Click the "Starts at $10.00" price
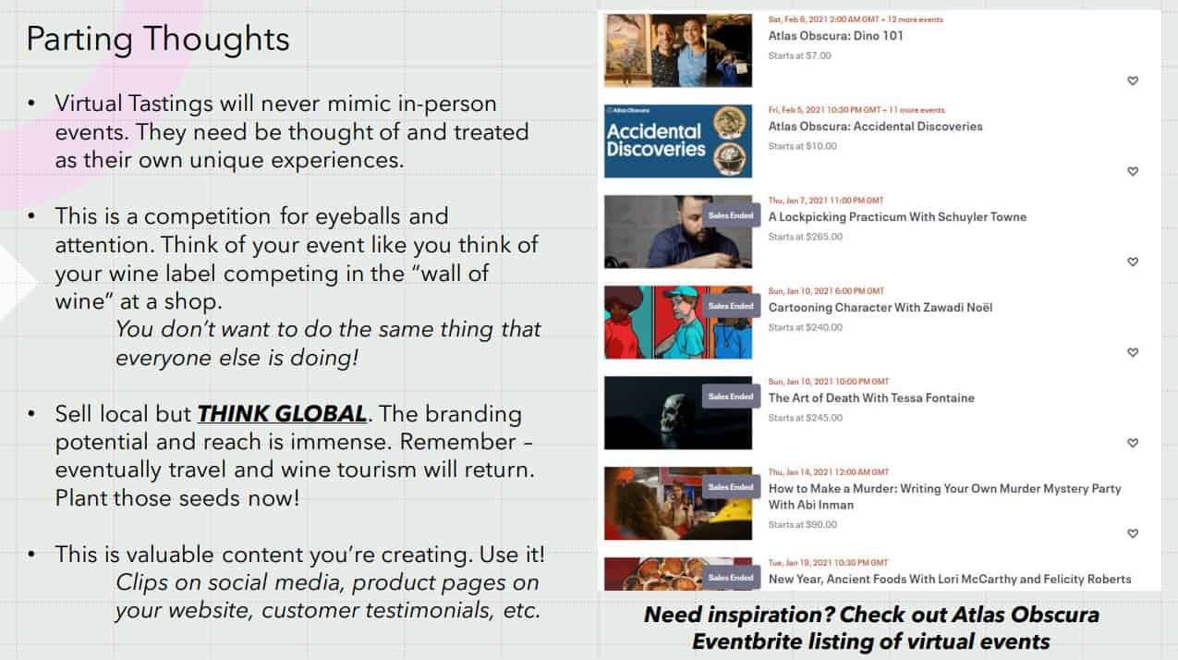This screenshot has width=1178, height=660. [802, 146]
